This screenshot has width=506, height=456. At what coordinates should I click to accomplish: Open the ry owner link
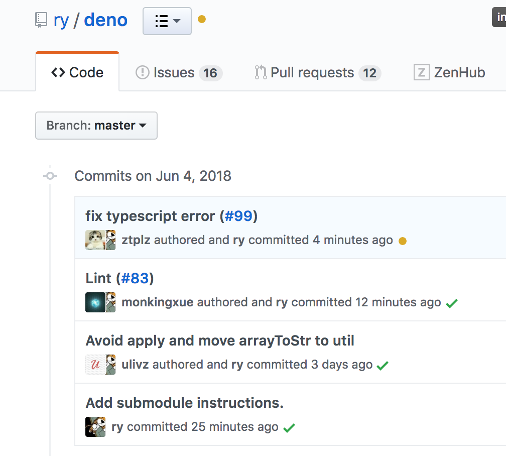pos(61,21)
